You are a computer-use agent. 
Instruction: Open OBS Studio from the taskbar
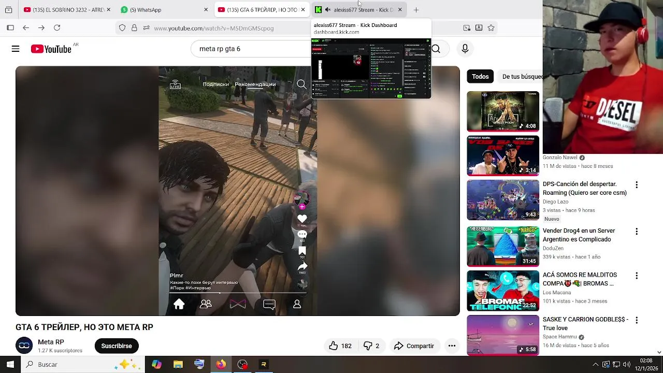tap(242, 364)
